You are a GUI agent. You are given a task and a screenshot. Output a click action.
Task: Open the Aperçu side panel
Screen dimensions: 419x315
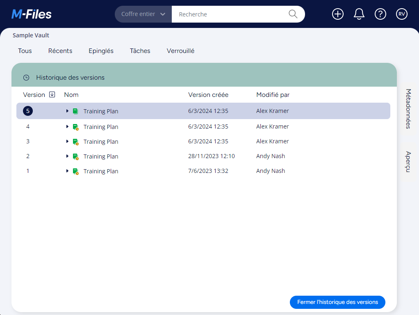click(408, 161)
